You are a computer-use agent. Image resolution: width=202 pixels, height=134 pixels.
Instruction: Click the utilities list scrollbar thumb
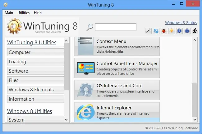[195, 100]
